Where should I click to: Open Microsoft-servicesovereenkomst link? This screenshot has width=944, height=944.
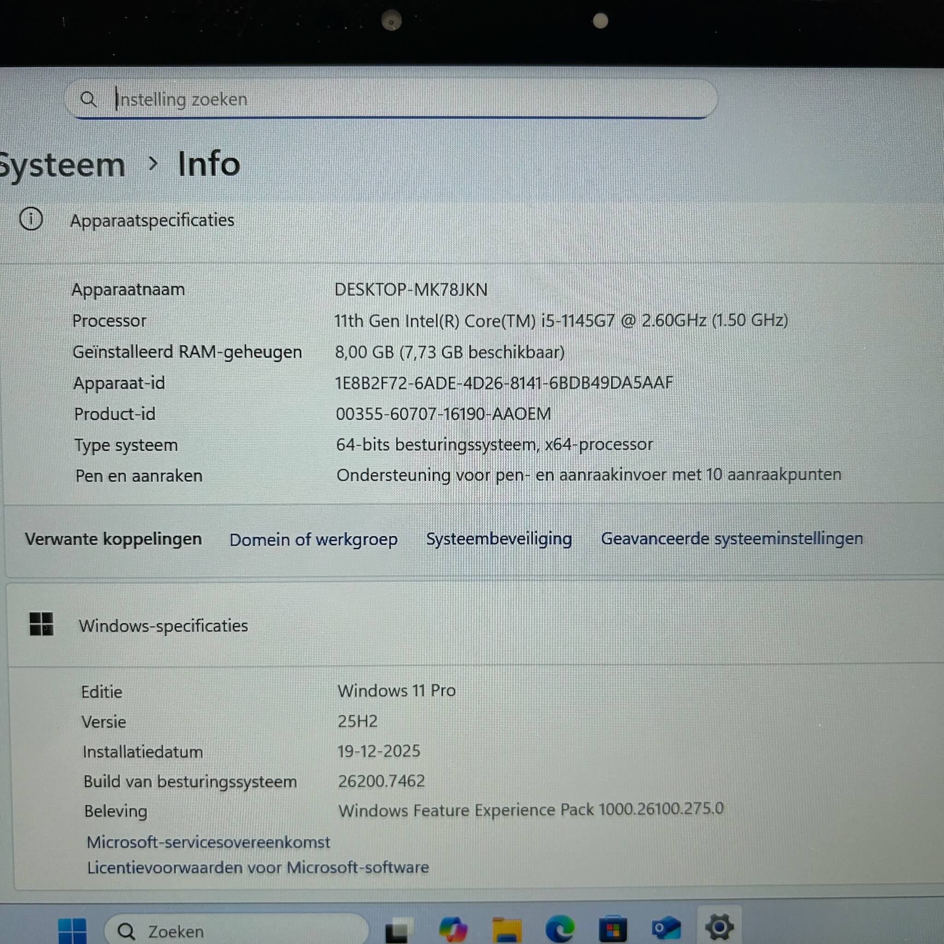coord(208,842)
